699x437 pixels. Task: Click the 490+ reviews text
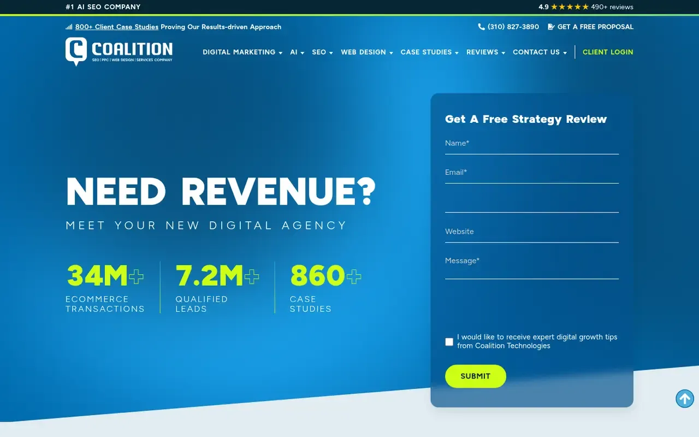point(612,7)
